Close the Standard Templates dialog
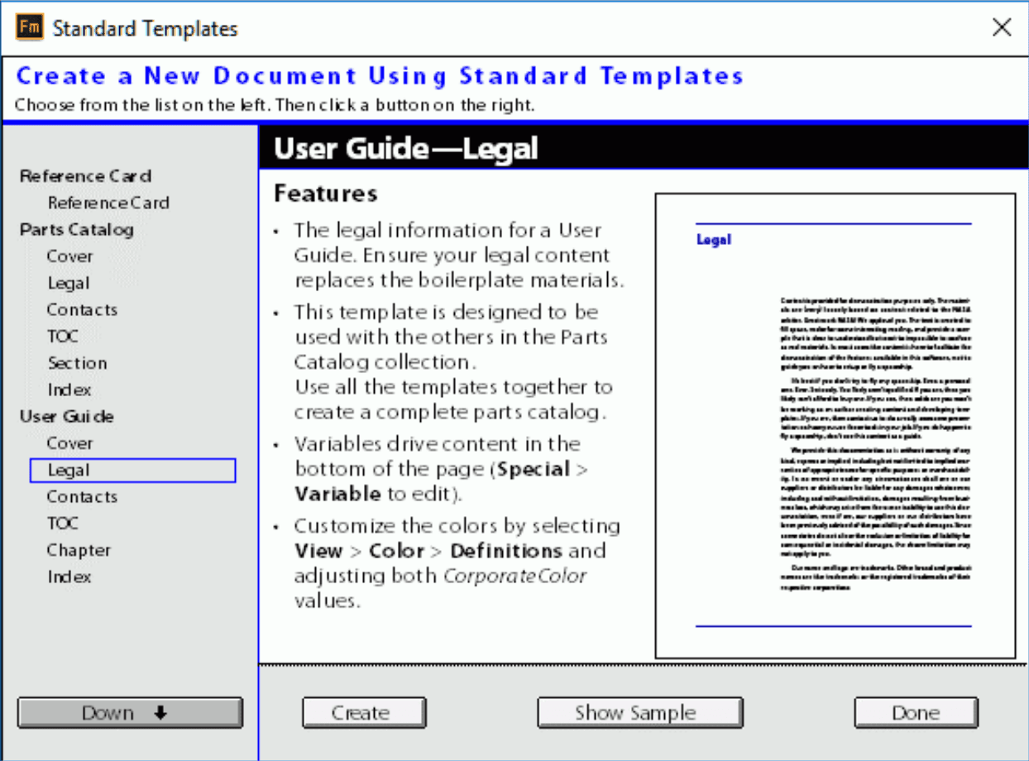This screenshot has width=1029, height=761. coord(1002,28)
